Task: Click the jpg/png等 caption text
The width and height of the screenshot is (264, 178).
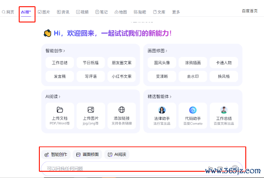Action: 91,123
